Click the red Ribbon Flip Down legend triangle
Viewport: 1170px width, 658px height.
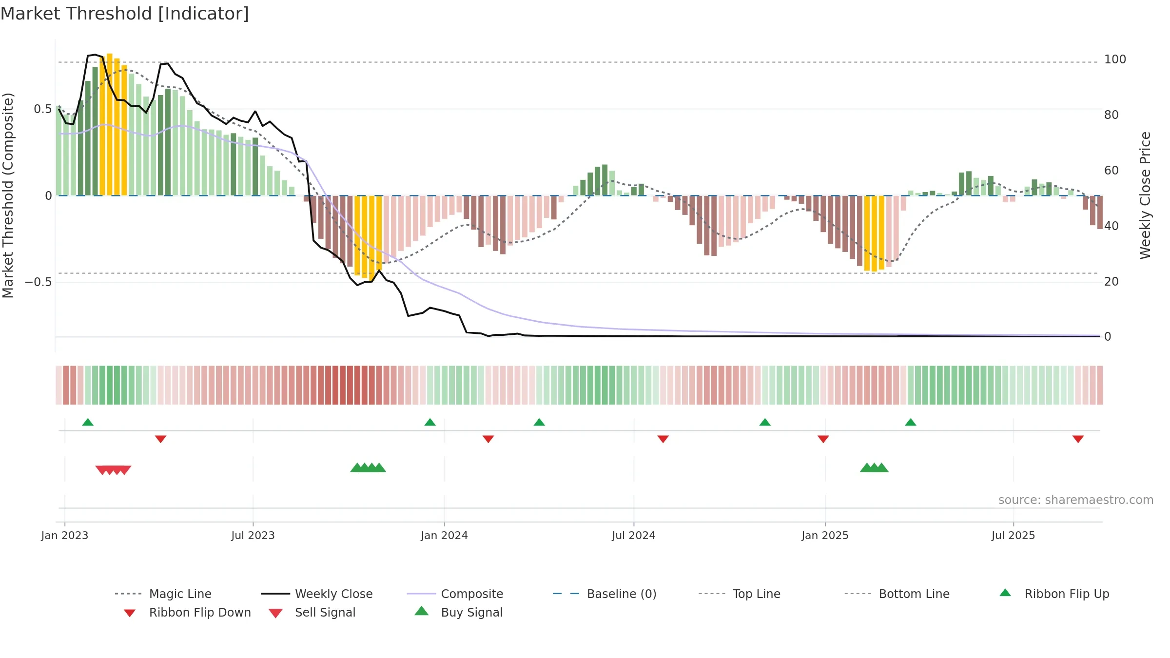[x=129, y=613]
